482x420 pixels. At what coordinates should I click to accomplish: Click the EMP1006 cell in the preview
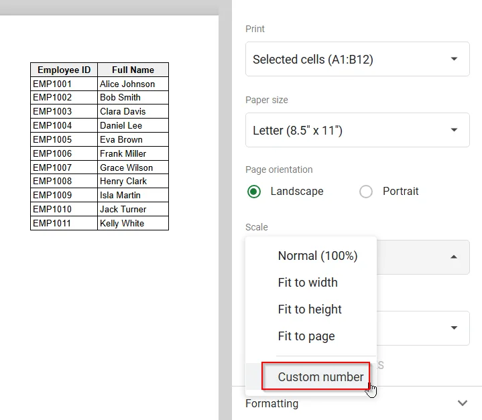point(64,153)
